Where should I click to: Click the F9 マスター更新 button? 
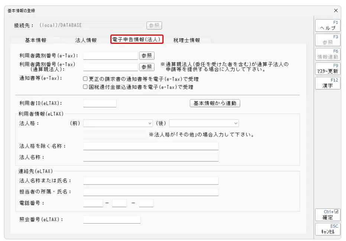(328, 69)
